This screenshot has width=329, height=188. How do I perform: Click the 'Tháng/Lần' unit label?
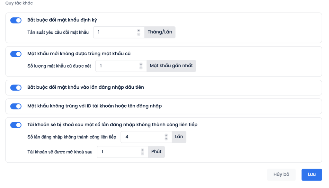click(160, 32)
